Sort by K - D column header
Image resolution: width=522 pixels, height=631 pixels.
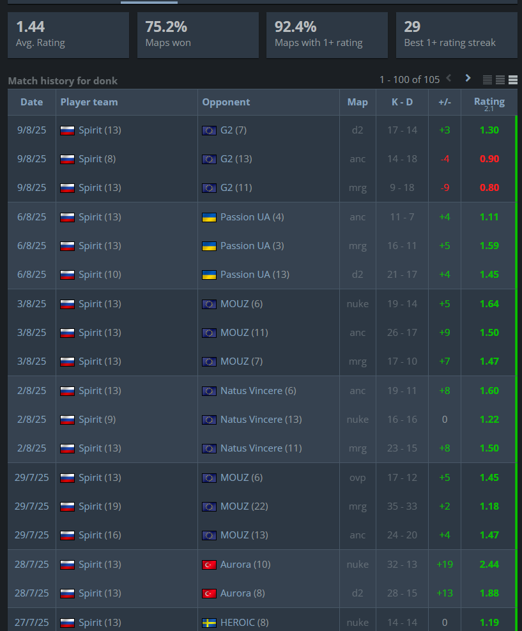(402, 102)
